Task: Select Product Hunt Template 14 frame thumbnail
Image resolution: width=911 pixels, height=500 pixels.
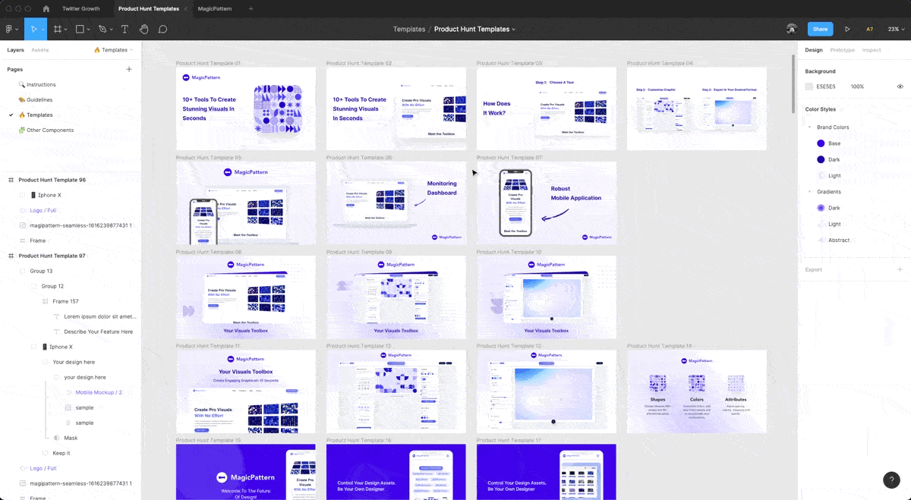Action: click(697, 392)
